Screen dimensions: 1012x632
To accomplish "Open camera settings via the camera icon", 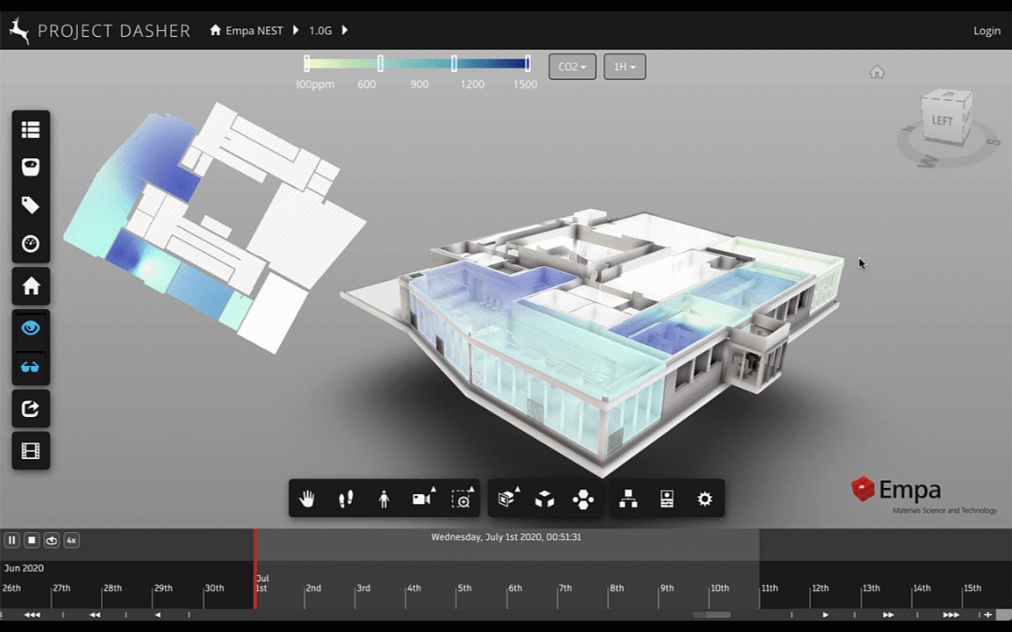I will [x=420, y=498].
